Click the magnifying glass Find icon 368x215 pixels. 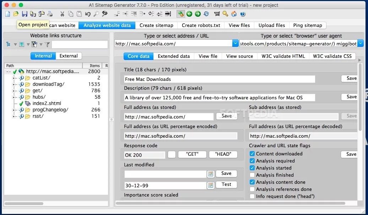(x=96, y=14)
